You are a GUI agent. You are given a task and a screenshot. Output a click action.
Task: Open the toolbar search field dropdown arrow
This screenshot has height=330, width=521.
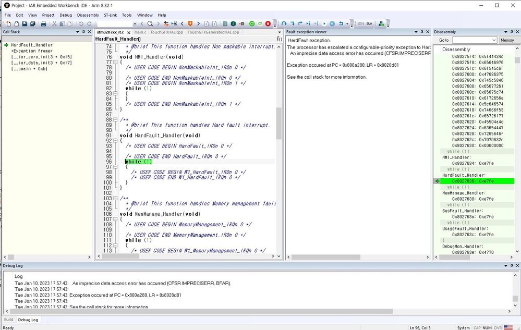tap(135, 24)
